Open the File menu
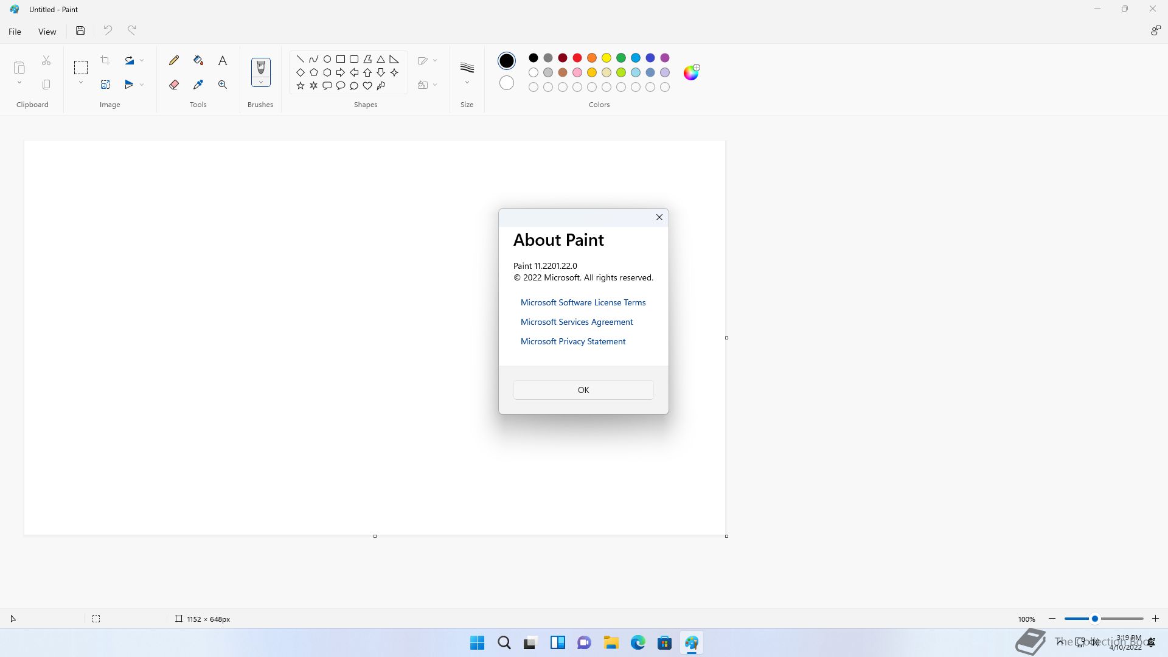Screen dimensions: 1168x657 [x=15, y=32]
